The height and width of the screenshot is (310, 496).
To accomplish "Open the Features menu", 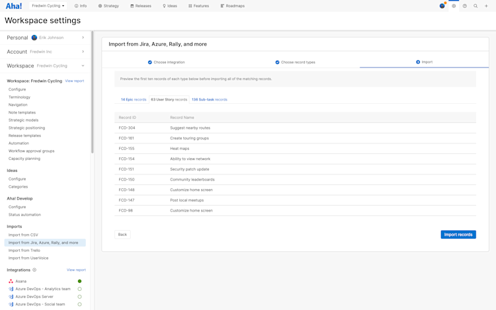I will click(198, 6).
